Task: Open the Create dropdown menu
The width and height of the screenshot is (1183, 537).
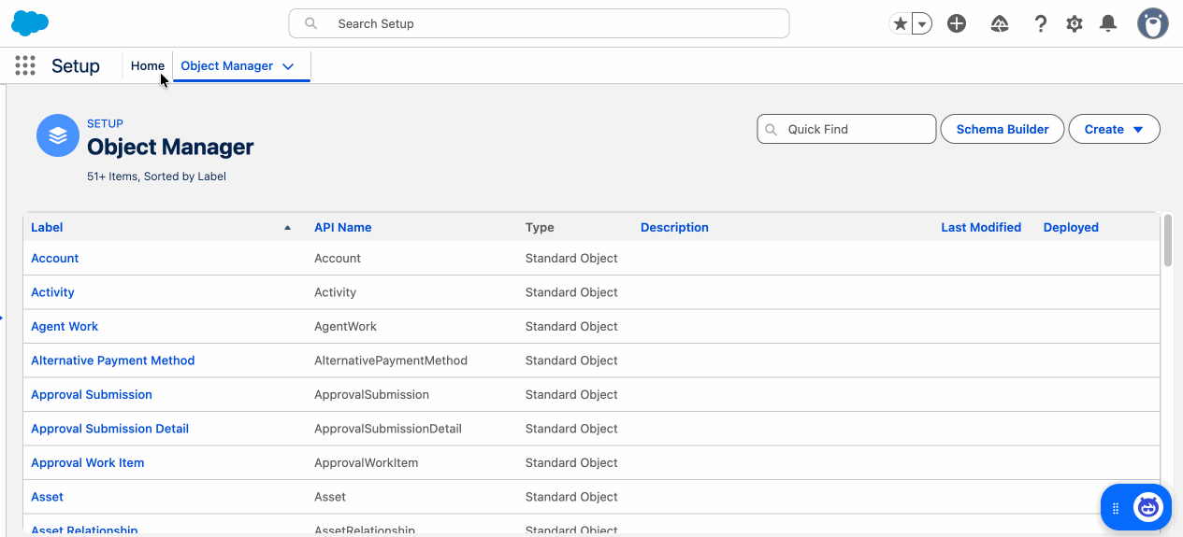Action: [x=1114, y=129]
